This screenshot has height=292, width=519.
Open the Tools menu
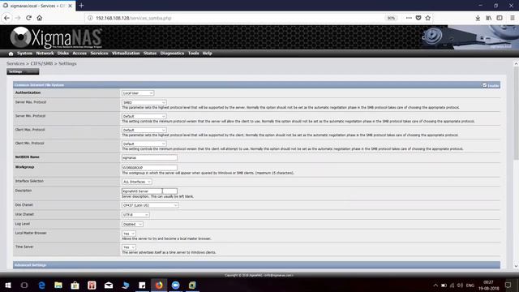point(193,54)
